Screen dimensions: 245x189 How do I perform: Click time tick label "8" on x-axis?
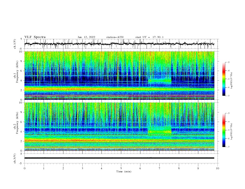coord(179,168)
